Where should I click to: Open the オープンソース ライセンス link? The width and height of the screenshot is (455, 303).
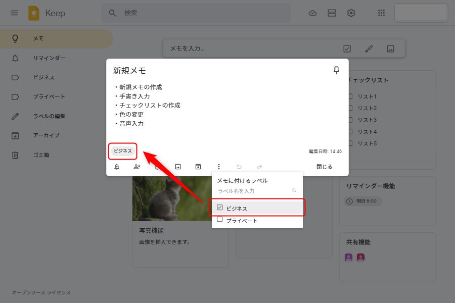(41, 292)
